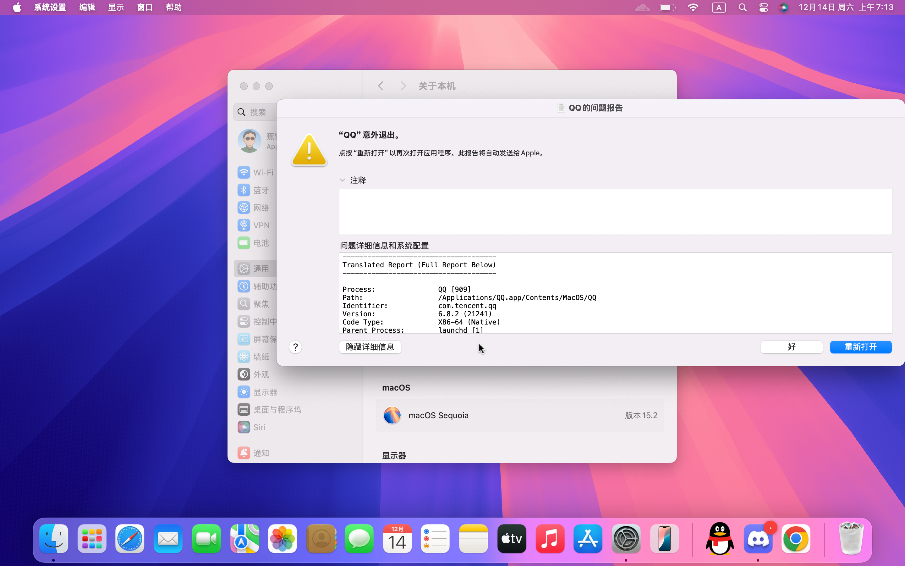This screenshot has width=905, height=566.
Task: Open Discord from the Dock
Action: 758,539
